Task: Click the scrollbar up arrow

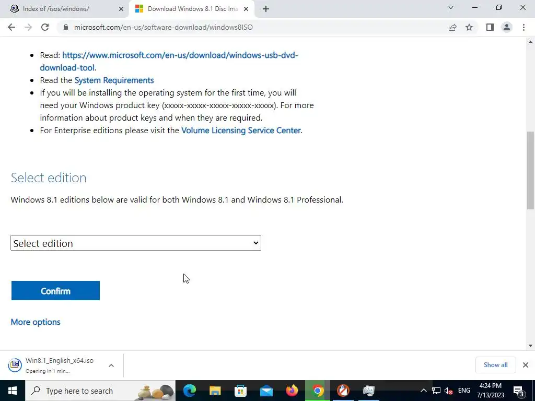Action: coord(530,42)
